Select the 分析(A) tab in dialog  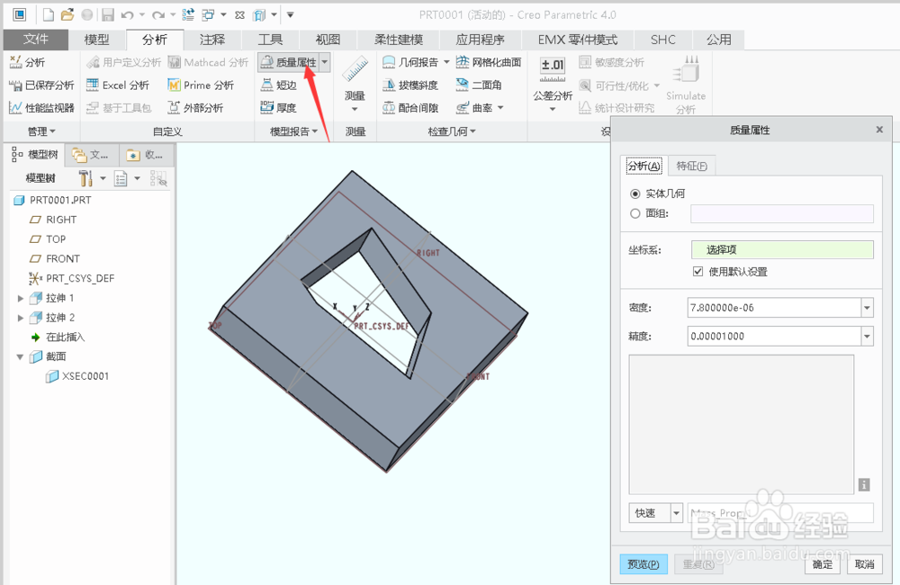644,166
